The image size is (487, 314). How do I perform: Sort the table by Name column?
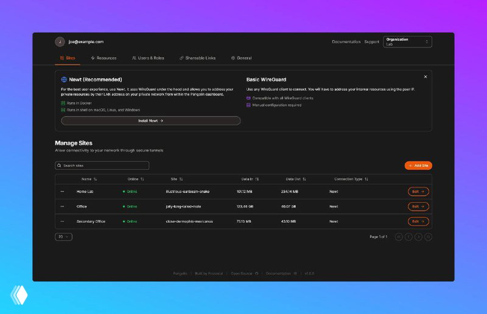tap(89, 179)
